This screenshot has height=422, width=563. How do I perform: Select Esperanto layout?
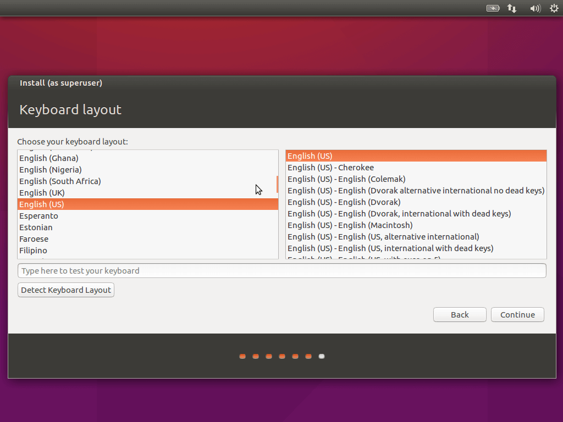coord(147,215)
